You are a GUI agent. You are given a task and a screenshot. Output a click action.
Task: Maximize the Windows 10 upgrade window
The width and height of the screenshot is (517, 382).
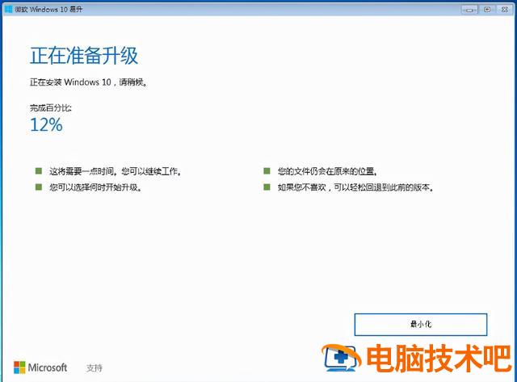pos(487,10)
